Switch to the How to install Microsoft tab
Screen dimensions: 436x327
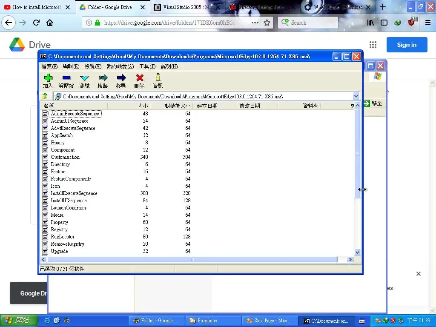coord(37,7)
